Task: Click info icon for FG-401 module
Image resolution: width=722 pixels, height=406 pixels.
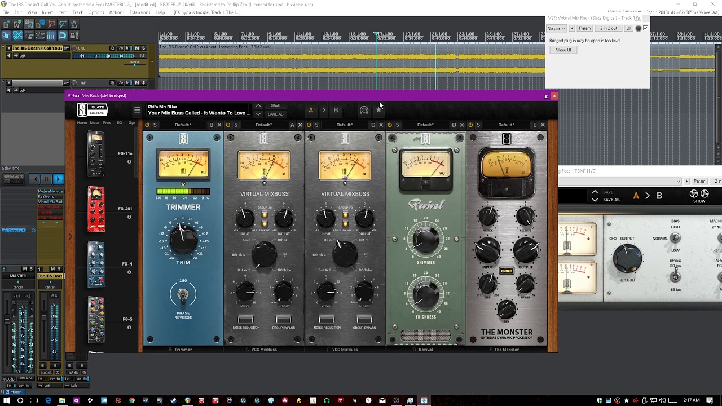Action: coord(129,217)
